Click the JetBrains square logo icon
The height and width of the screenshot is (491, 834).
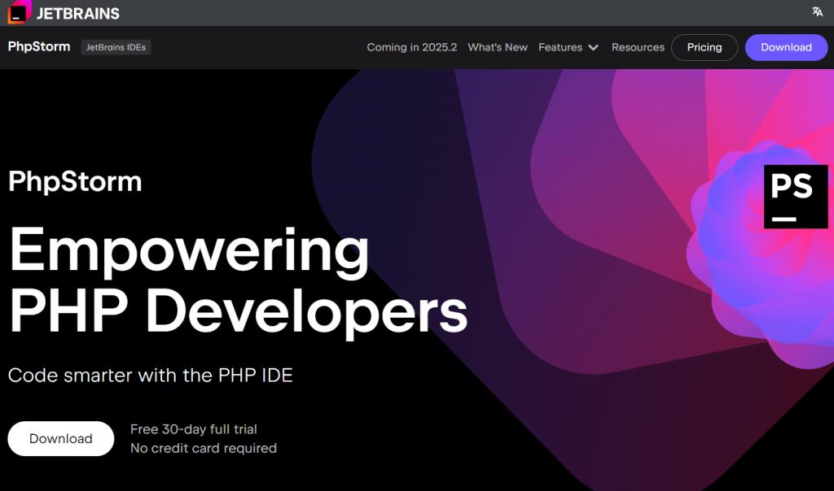coord(20,12)
